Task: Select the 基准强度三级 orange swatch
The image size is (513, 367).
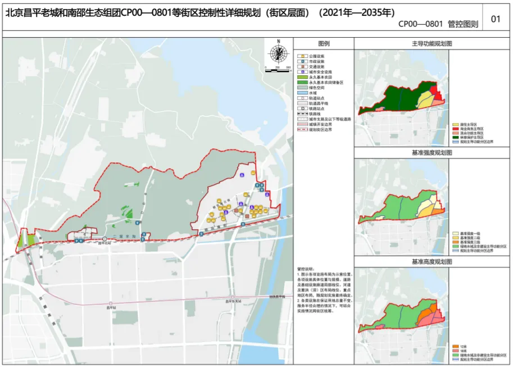Action: [456, 242]
